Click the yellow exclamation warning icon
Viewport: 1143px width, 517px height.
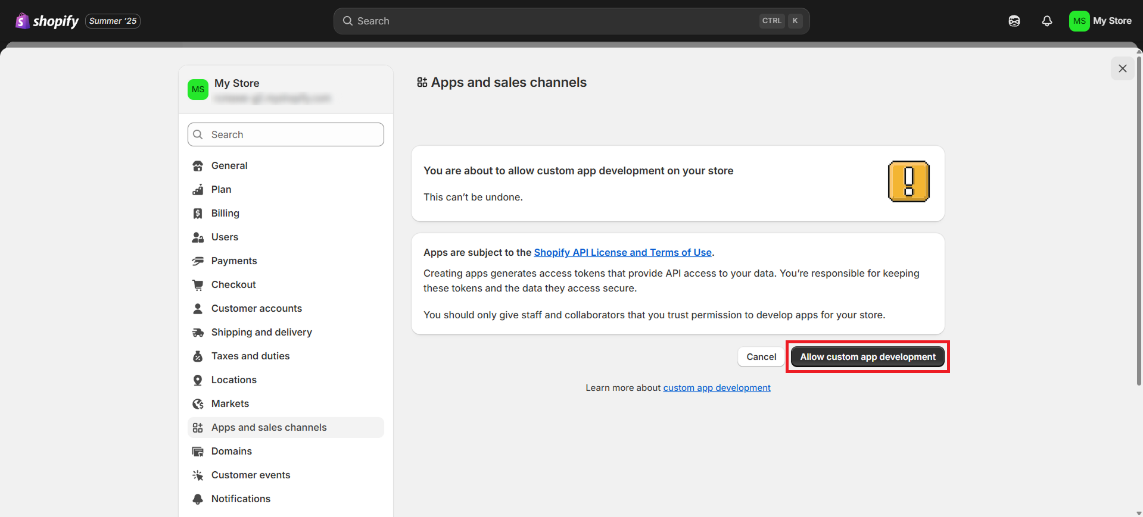tap(909, 181)
